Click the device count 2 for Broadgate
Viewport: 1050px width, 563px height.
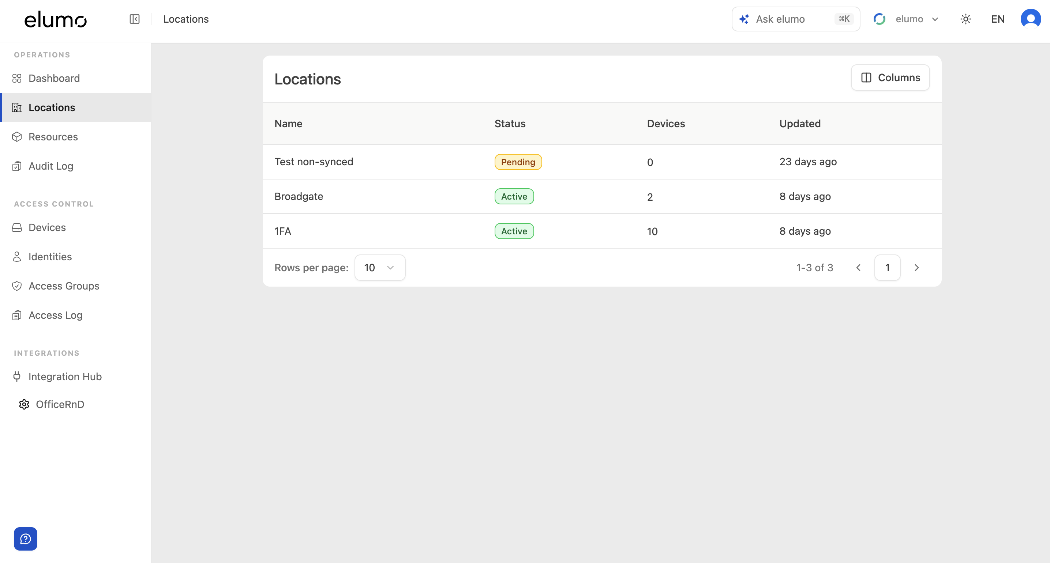pyautogui.click(x=650, y=197)
